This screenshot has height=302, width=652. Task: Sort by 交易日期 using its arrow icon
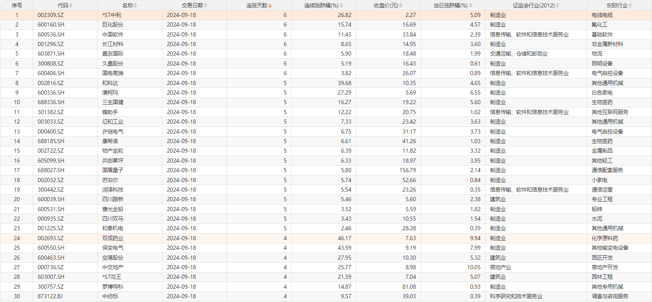(x=205, y=6)
